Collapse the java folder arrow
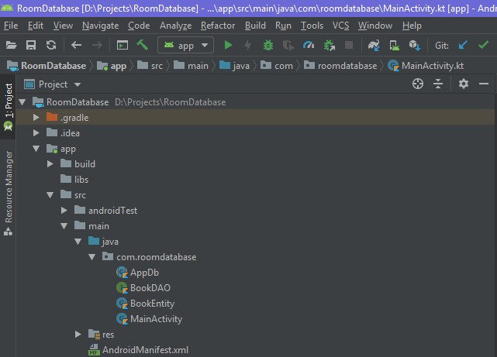This screenshot has height=357, width=497. click(78, 242)
